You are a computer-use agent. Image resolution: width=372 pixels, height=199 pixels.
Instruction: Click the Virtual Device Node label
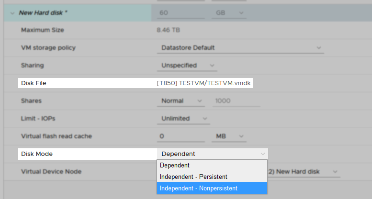[x=51, y=171]
